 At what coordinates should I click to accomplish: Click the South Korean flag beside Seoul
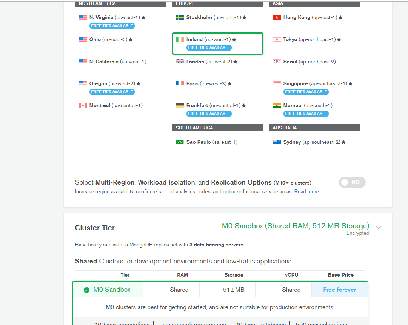coord(277,62)
